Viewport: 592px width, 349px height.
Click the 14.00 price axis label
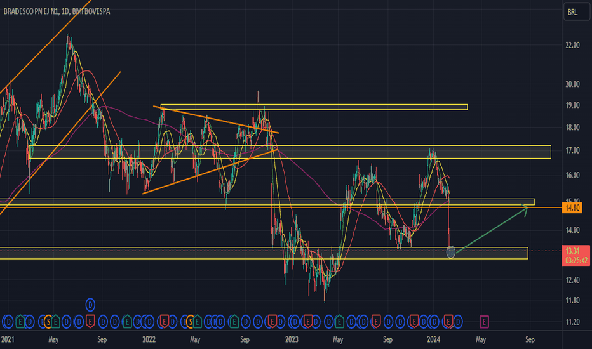coord(572,230)
